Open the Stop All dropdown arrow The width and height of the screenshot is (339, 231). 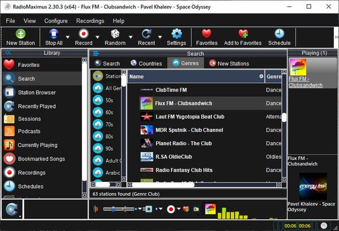click(68, 37)
